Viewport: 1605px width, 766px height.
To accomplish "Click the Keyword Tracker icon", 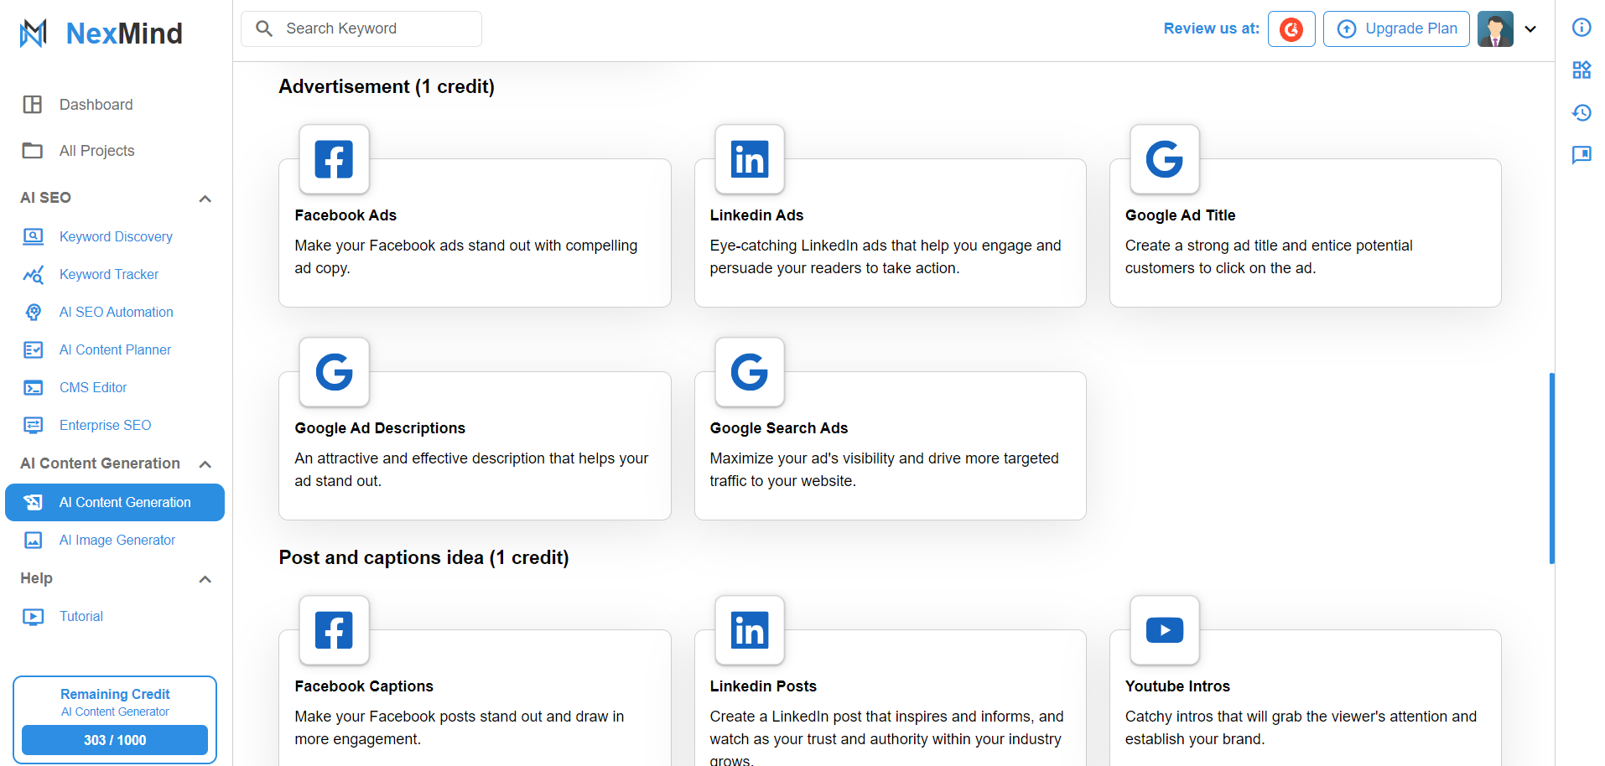I will click(x=33, y=274).
